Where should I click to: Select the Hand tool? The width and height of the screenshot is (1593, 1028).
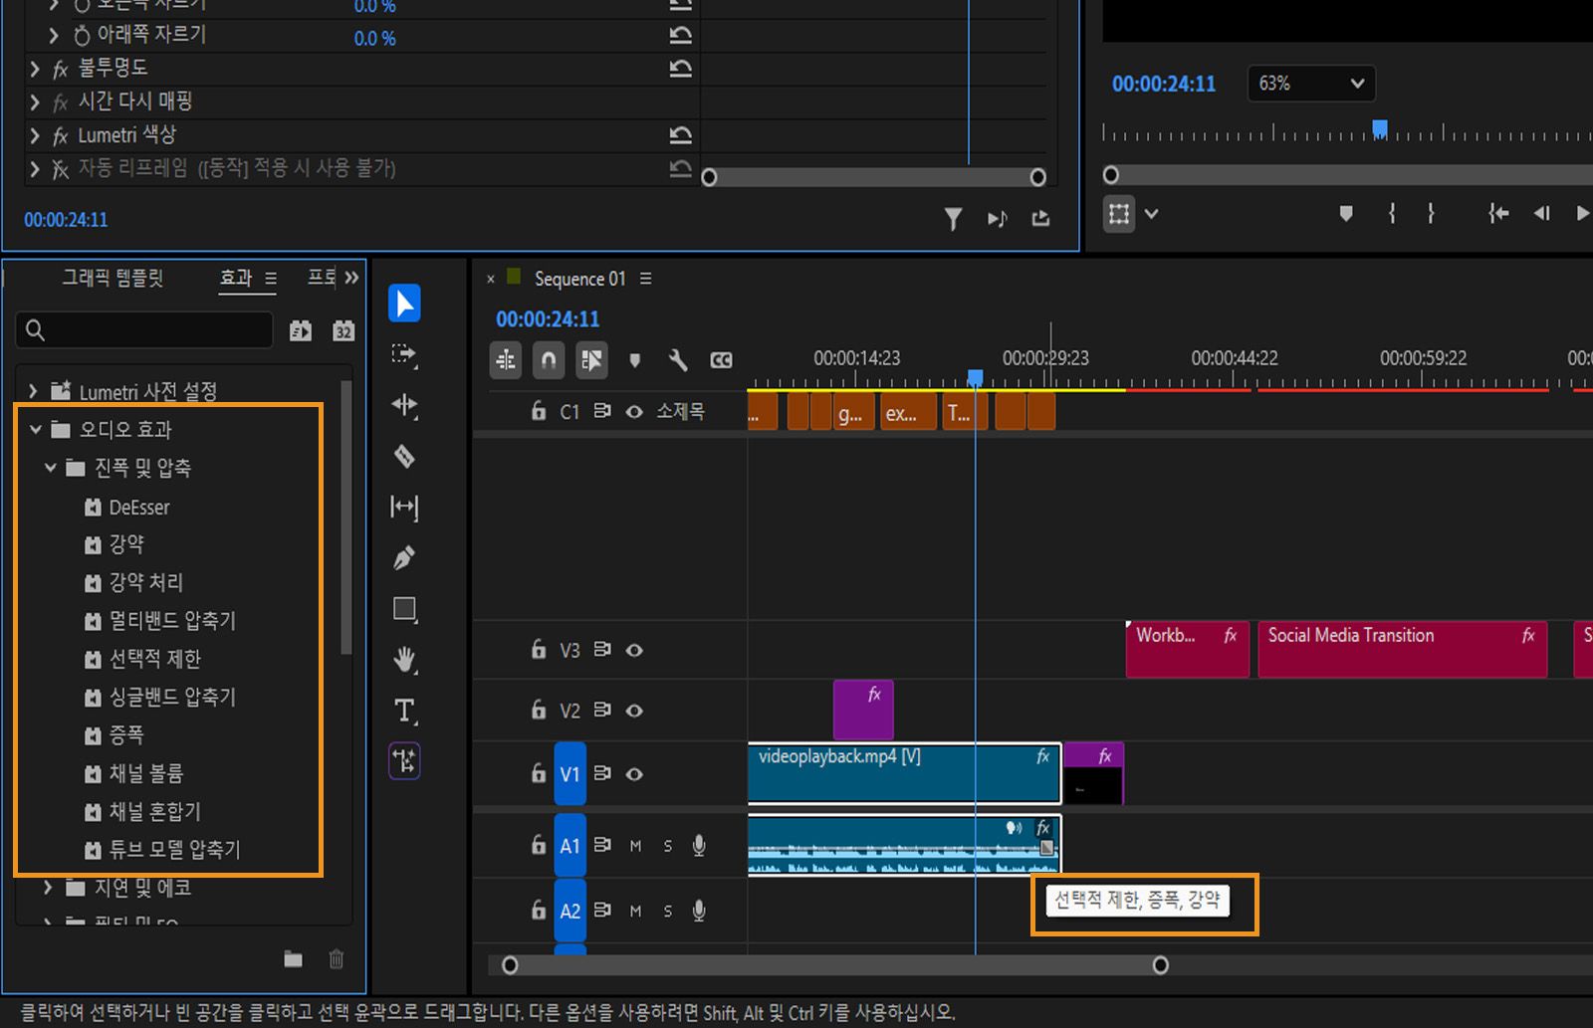click(403, 660)
